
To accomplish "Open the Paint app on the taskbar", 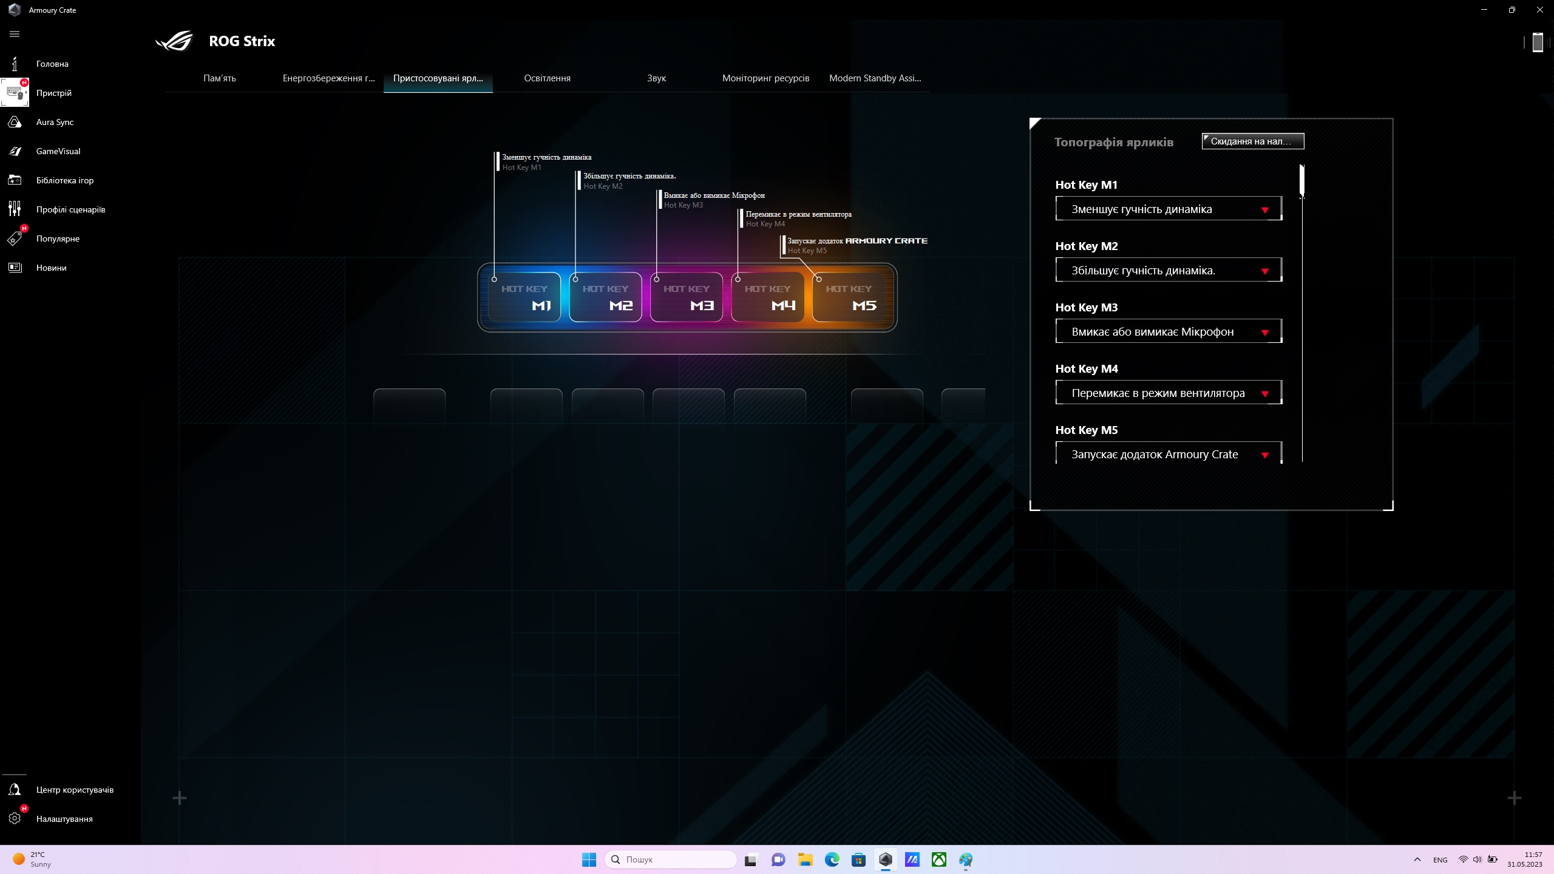I will (x=965, y=859).
